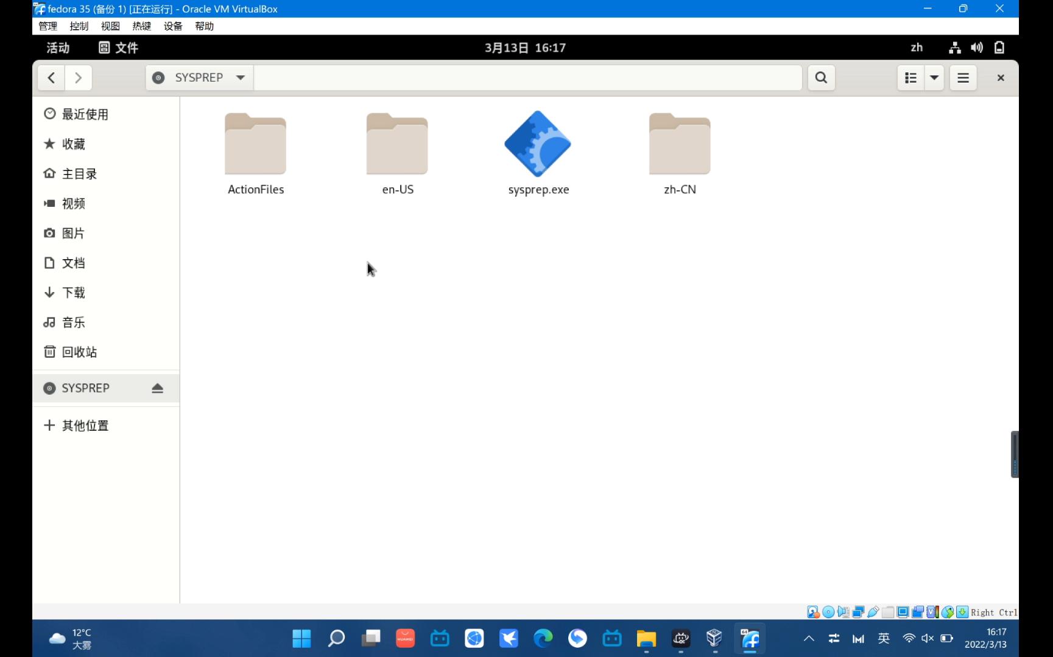Open Documents (文档) folder in sidebar
Screen dimensions: 1053x657
coord(106,263)
